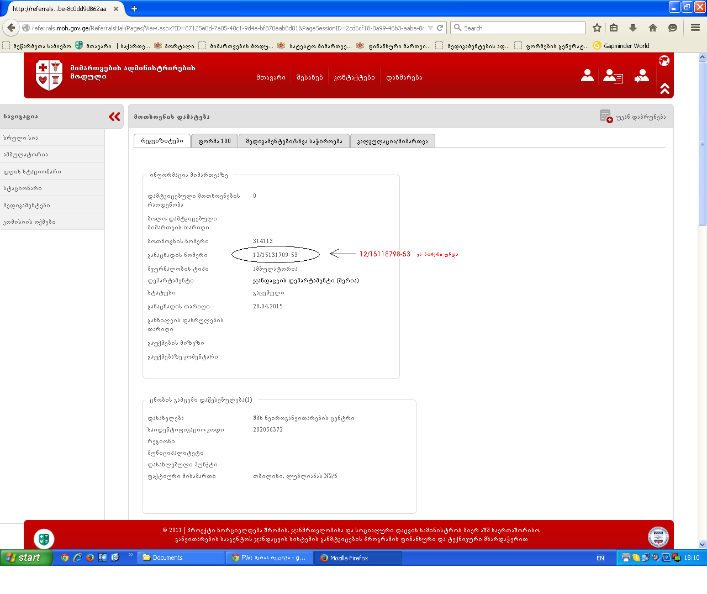Image resolution: width=707 pixels, height=594 pixels.
Task: Open the კონტაქტები header menu link
Action: coord(354,78)
